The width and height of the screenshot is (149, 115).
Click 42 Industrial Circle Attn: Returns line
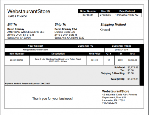(119, 94)
